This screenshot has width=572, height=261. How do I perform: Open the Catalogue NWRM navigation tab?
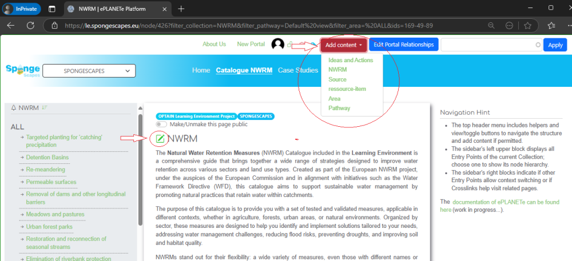[x=244, y=70]
